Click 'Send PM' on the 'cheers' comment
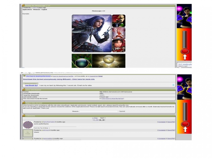212x159 pixels. [x=170, y=130]
